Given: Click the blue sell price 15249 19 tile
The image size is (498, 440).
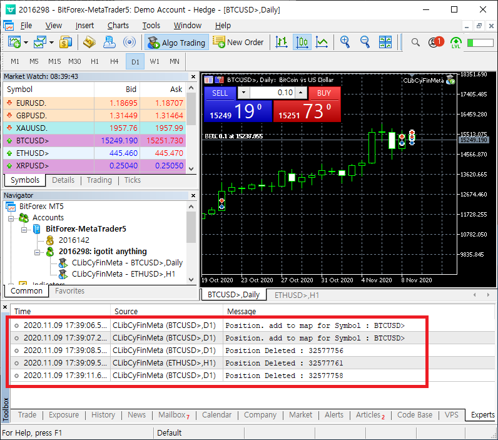Looking at the screenshot, I should (238, 111).
